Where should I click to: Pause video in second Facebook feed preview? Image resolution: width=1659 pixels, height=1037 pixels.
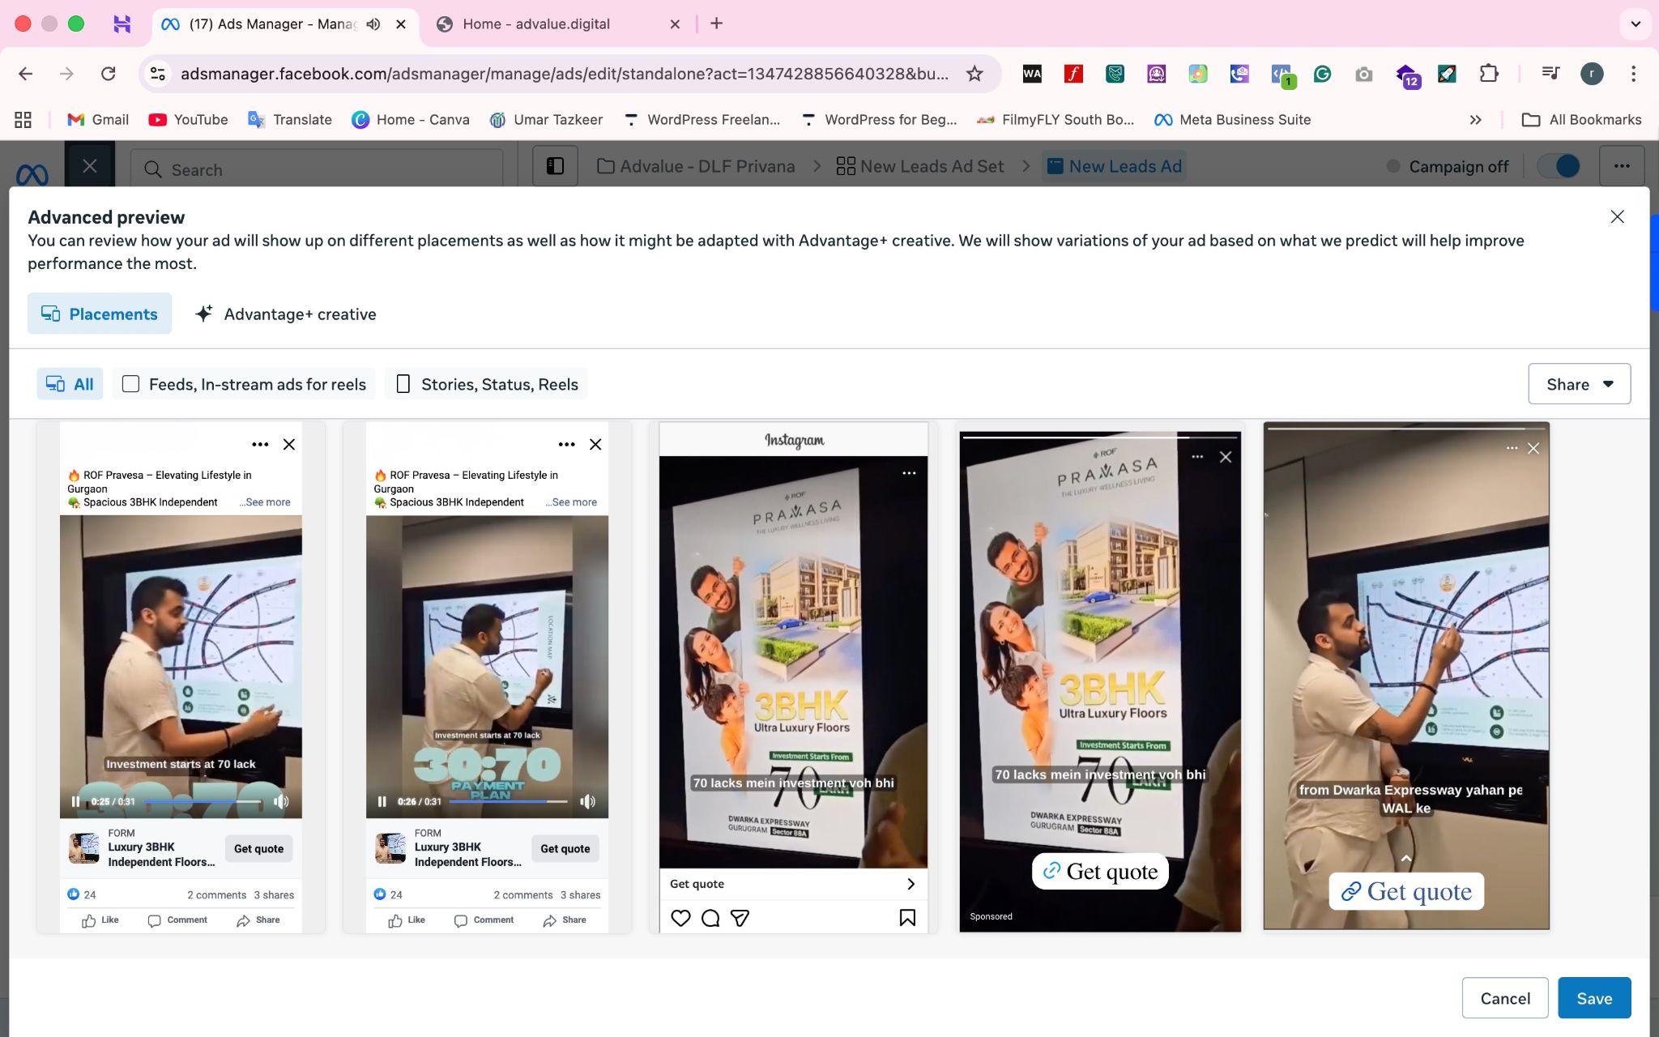(382, 801)
